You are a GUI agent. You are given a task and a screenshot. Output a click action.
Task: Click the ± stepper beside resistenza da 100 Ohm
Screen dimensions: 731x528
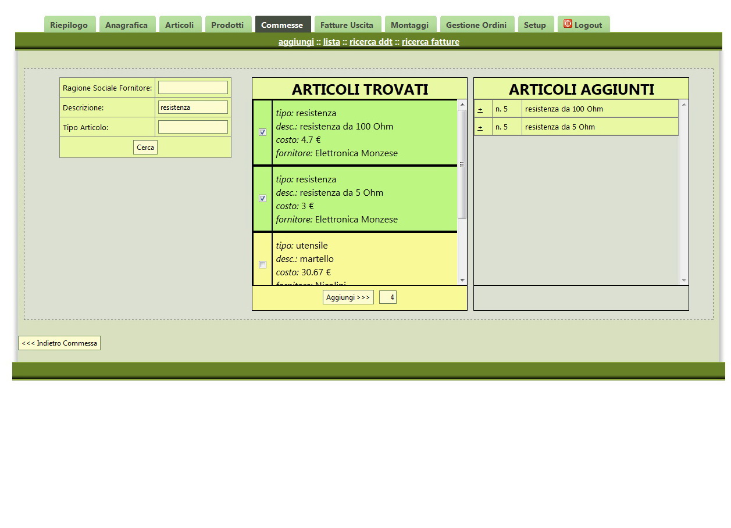tap(482, 108)
